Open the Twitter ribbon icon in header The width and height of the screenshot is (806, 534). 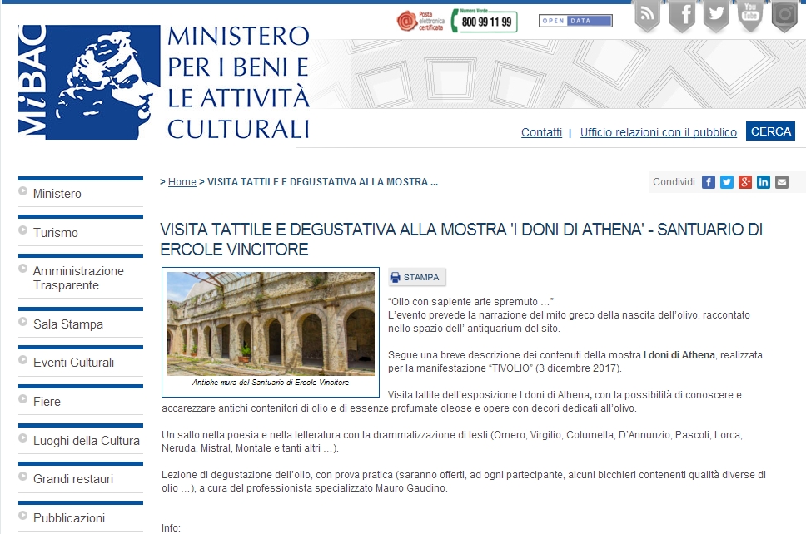pyautogui.click(x=715, y=16)
